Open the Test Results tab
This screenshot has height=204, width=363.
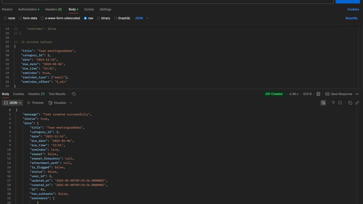point(57,94)
